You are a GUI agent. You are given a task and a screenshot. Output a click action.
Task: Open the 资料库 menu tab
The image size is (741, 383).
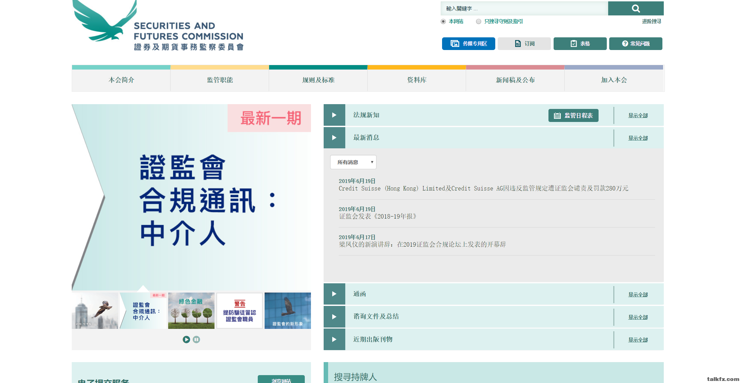[417, 80]
